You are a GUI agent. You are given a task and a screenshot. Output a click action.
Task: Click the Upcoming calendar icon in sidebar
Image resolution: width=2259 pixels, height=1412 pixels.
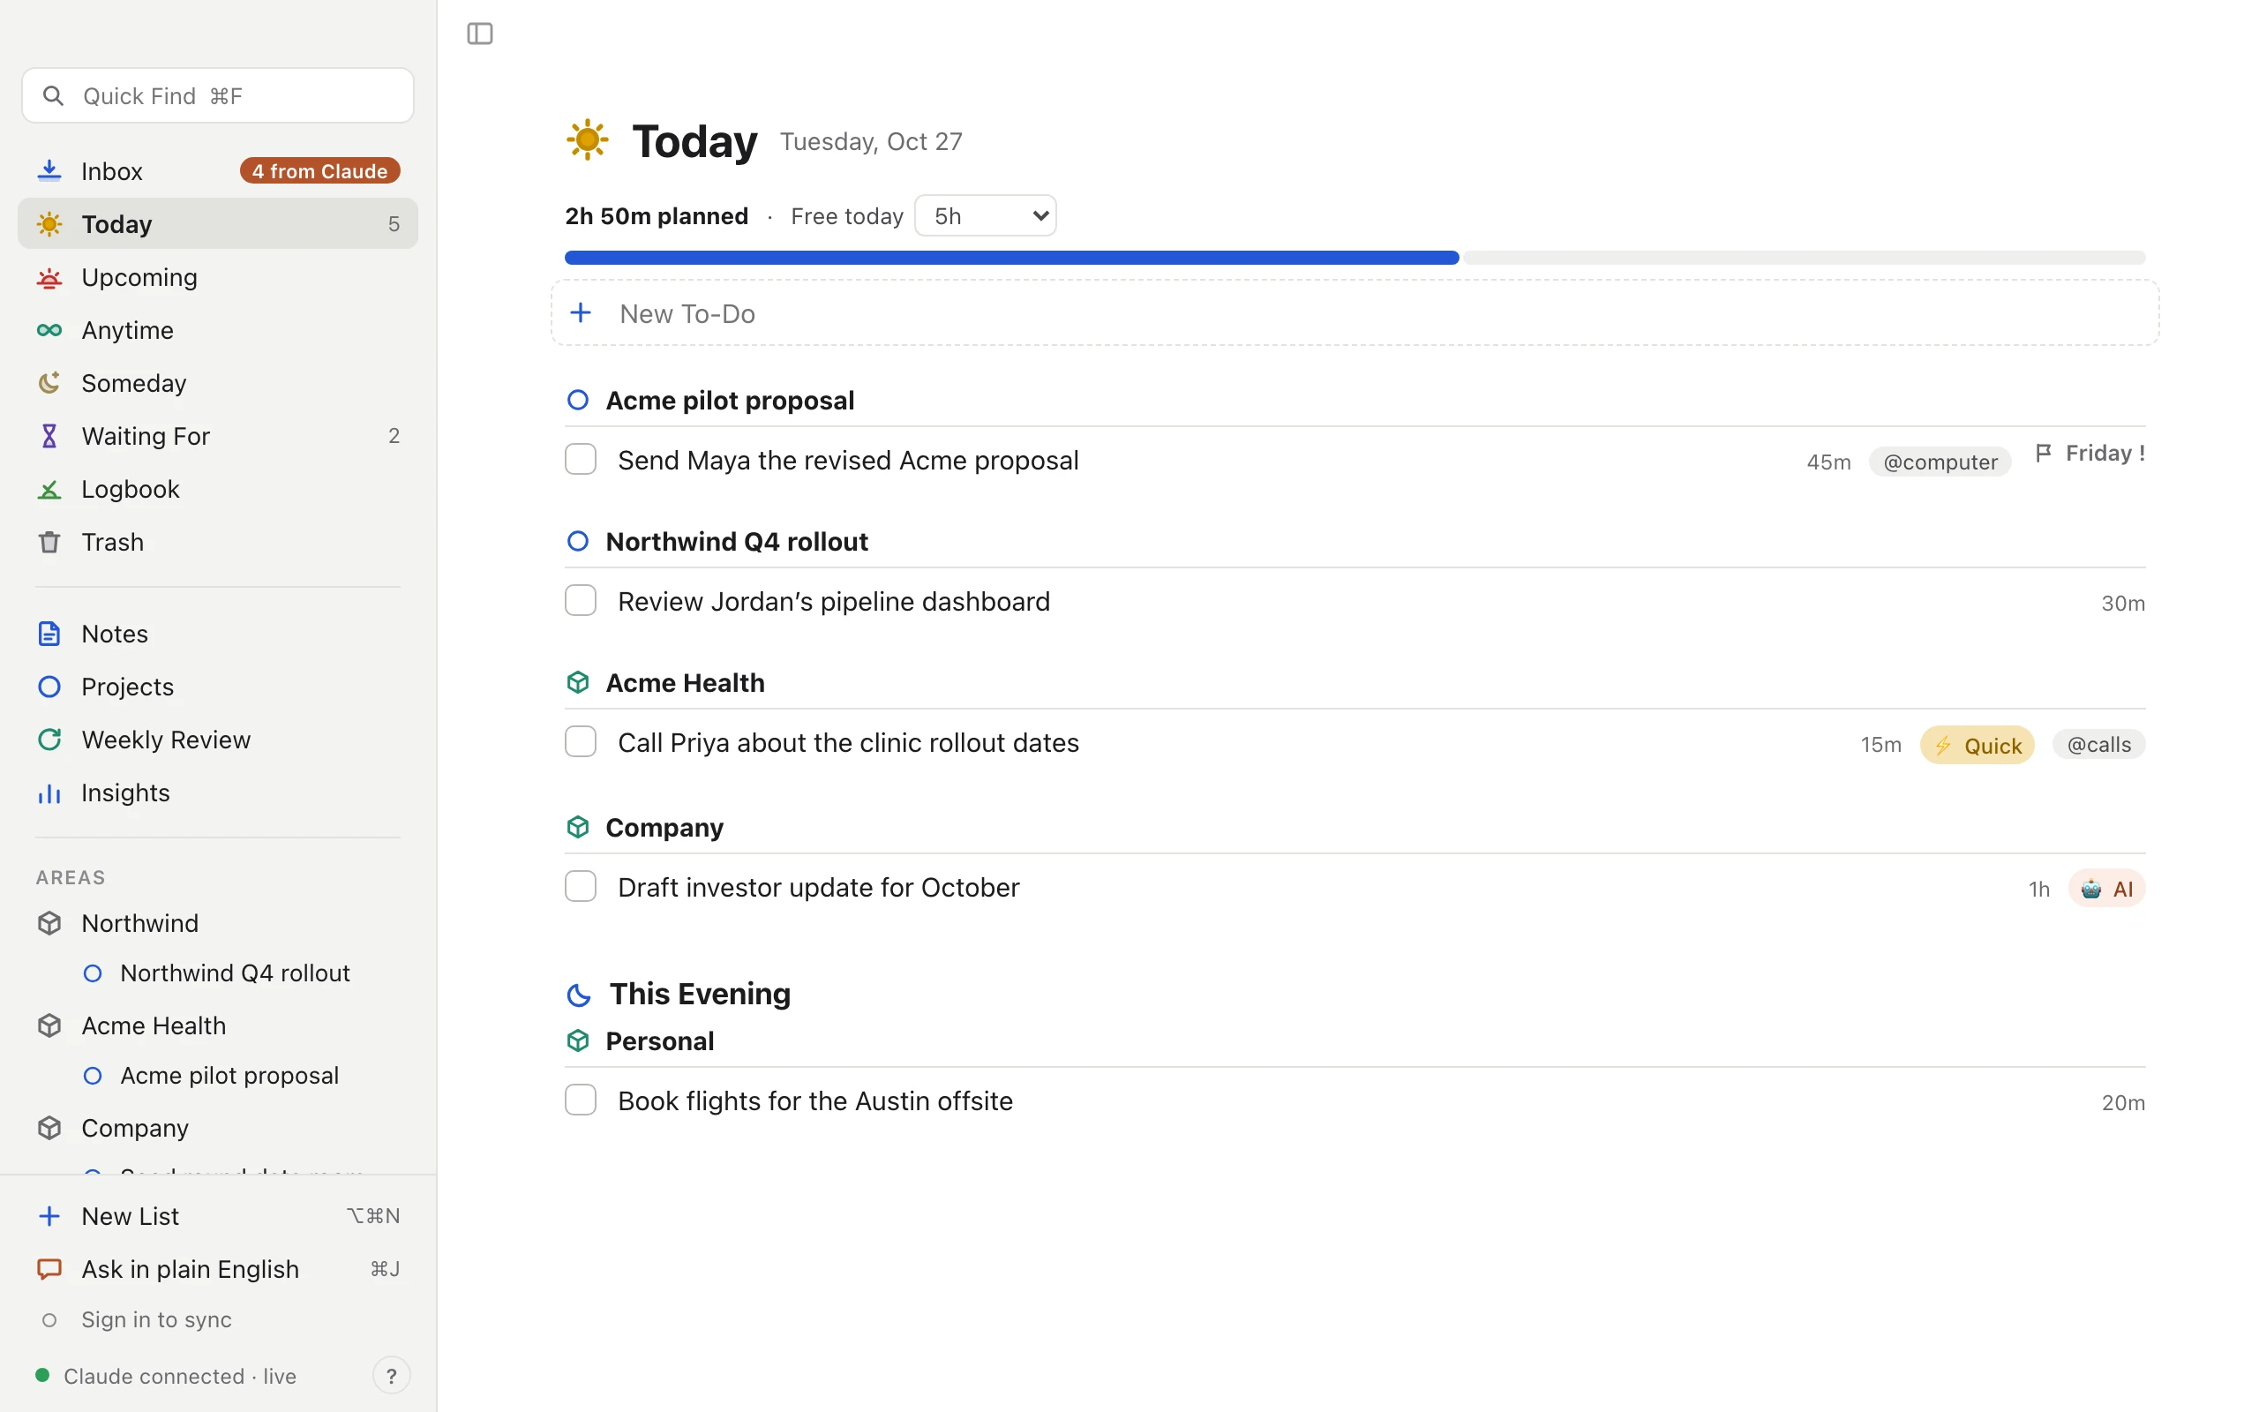pyautogui.click(x=49, y=277)
